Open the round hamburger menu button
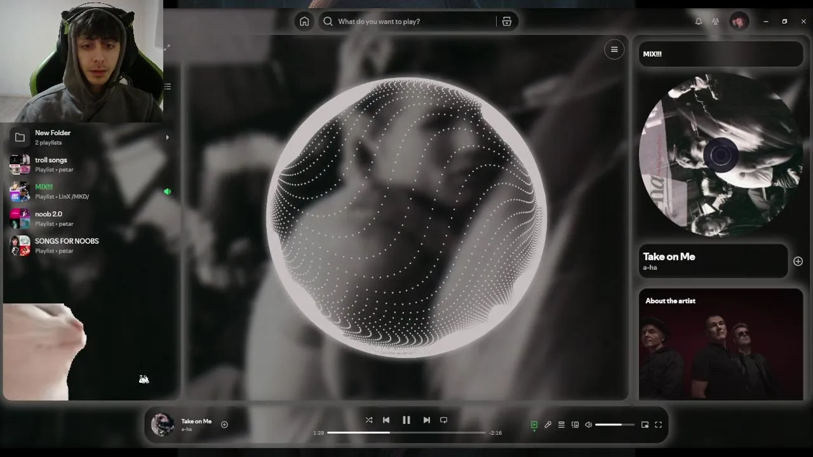This screenshot has width=813, height=457. point(614,50)
